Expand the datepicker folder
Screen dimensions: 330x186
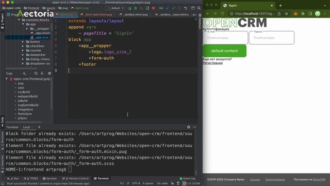(x=23, y=55)
